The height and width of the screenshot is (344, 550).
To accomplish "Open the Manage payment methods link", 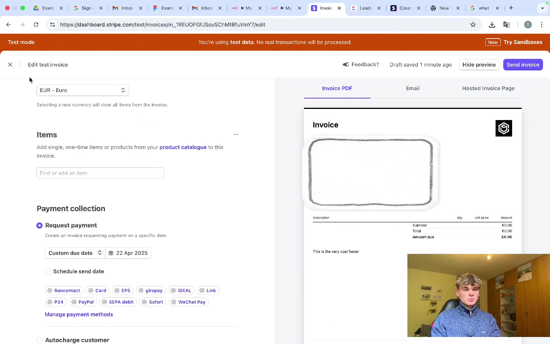I will (79, 314).
